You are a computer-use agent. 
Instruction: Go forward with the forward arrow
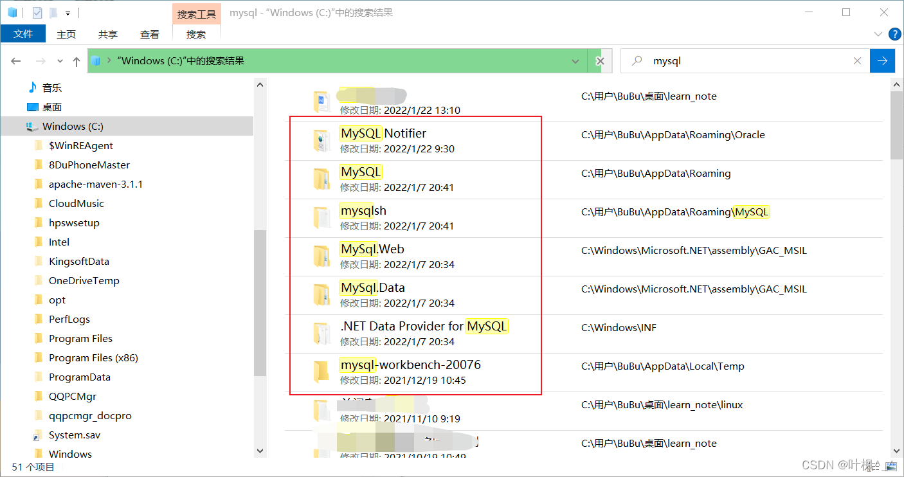41,61
